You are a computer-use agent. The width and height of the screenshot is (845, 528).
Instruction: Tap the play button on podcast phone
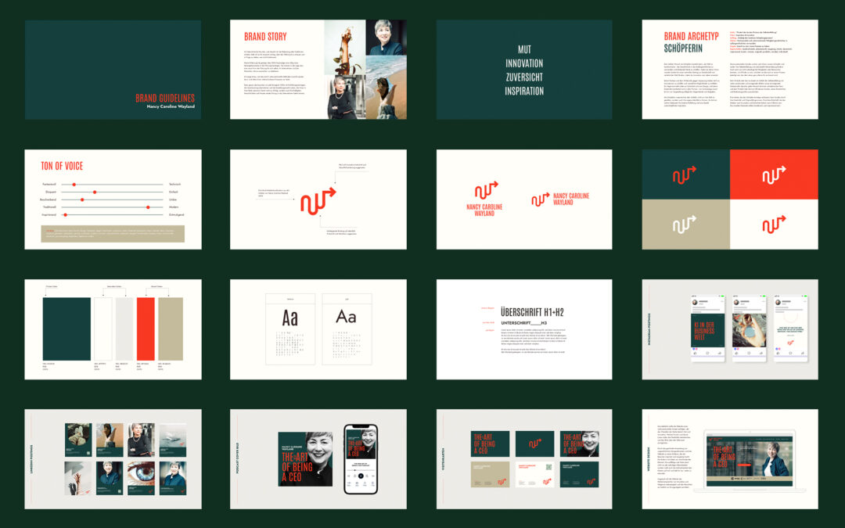click(361, 476)
